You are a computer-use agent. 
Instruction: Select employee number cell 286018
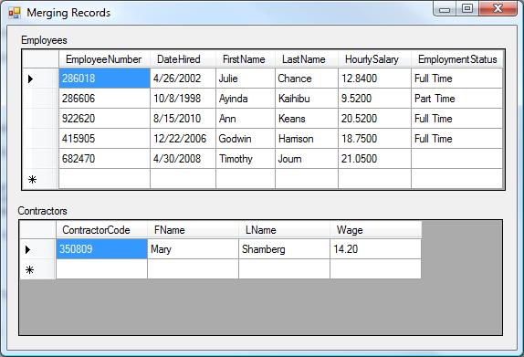[x=104, y=79]
